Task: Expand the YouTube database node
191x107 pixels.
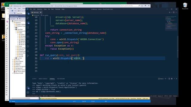Action: click(14, 58)
